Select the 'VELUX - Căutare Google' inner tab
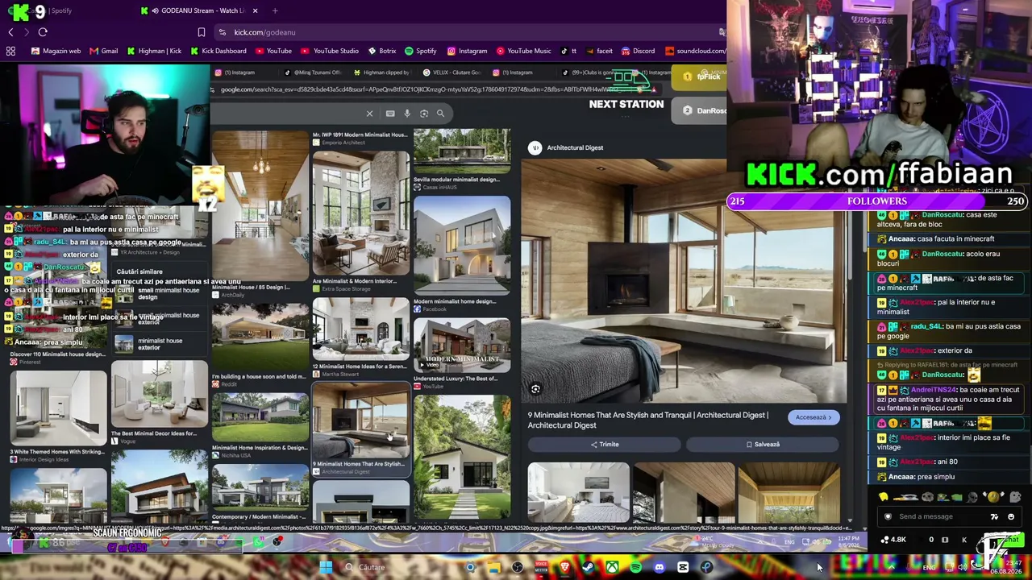1032x580 pixels. point(451,72)
